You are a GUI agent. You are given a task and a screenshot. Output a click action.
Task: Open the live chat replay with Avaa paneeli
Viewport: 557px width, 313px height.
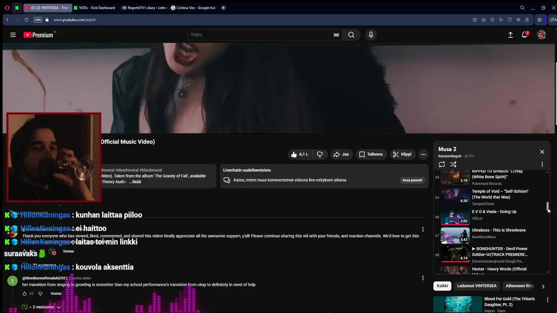coord(412,180)
